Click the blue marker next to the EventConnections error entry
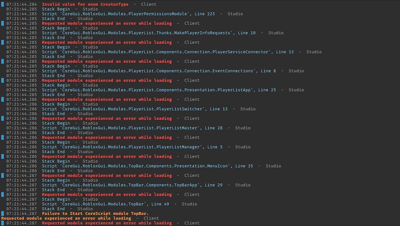 (2, 61)
